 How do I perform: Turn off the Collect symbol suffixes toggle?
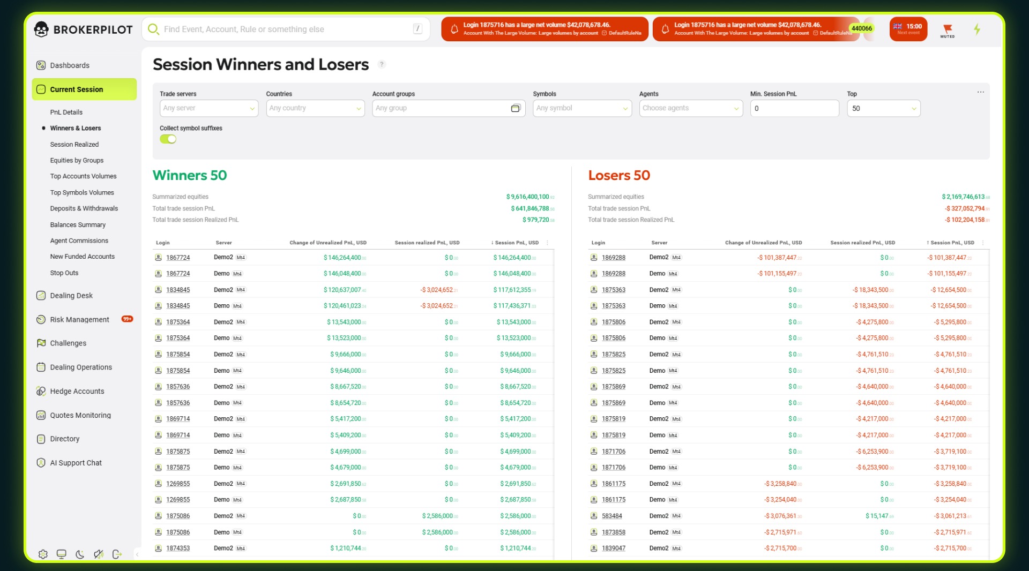click(168, 139)
